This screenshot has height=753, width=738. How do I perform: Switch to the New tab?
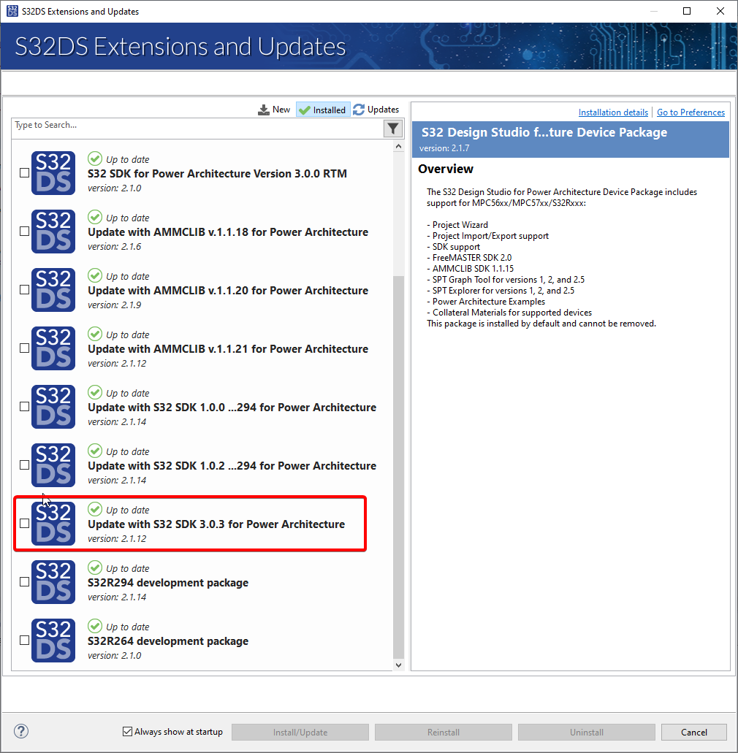(x=281, y=109)
